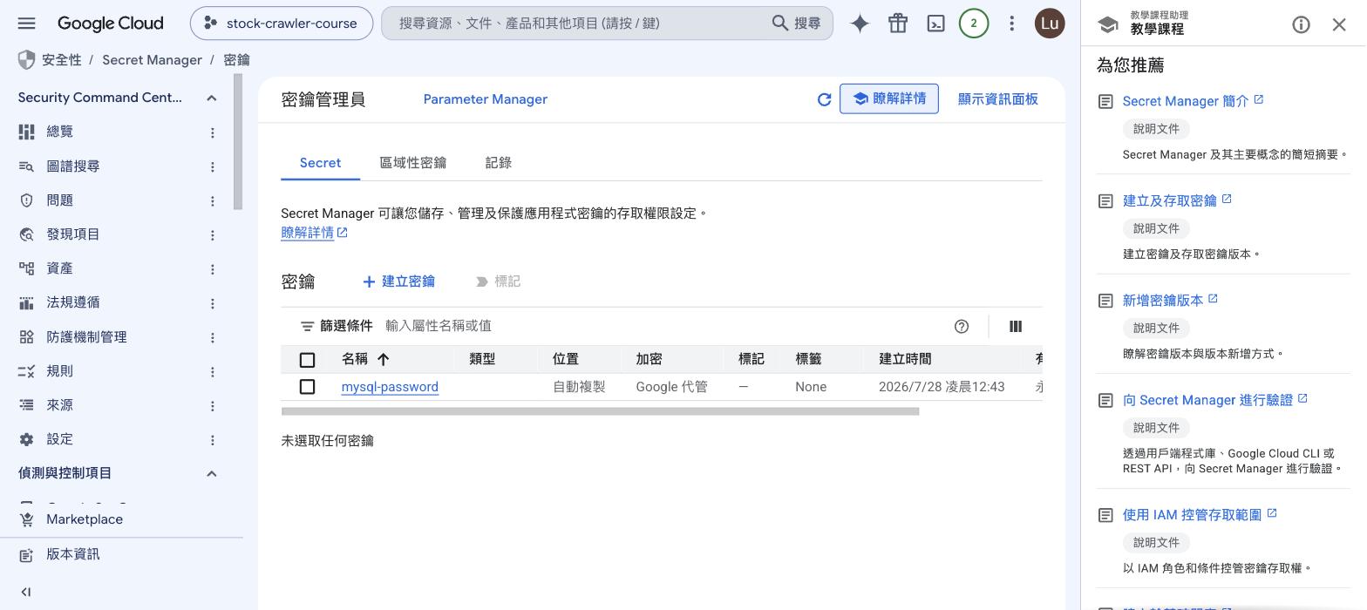Click the tutorial panel info icon
1367x610 pixels.
pyautogui.click(x=1301, y=24)
